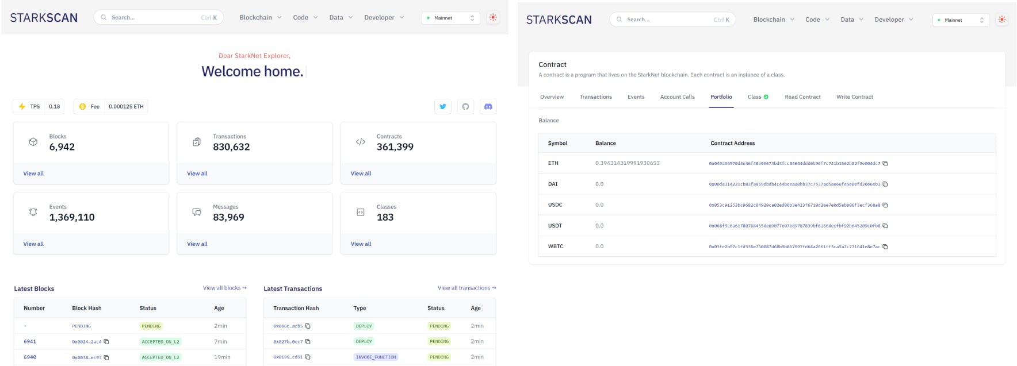Click the Blocks cube icon
Viewport: 1017px width, 366px height.
33,142
